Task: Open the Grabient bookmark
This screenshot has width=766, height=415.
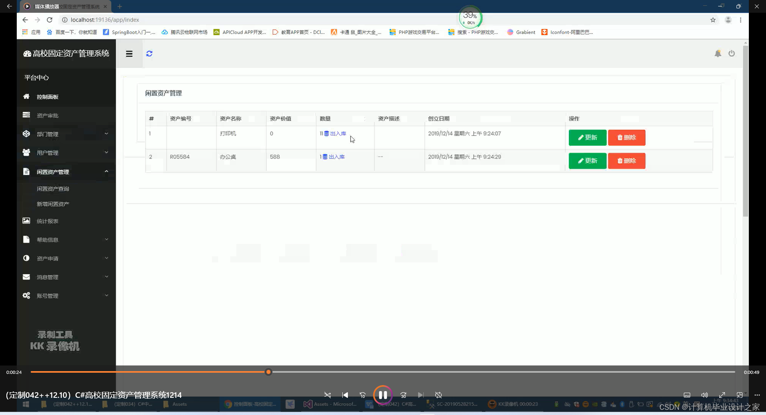Action: tap(521, 32)
